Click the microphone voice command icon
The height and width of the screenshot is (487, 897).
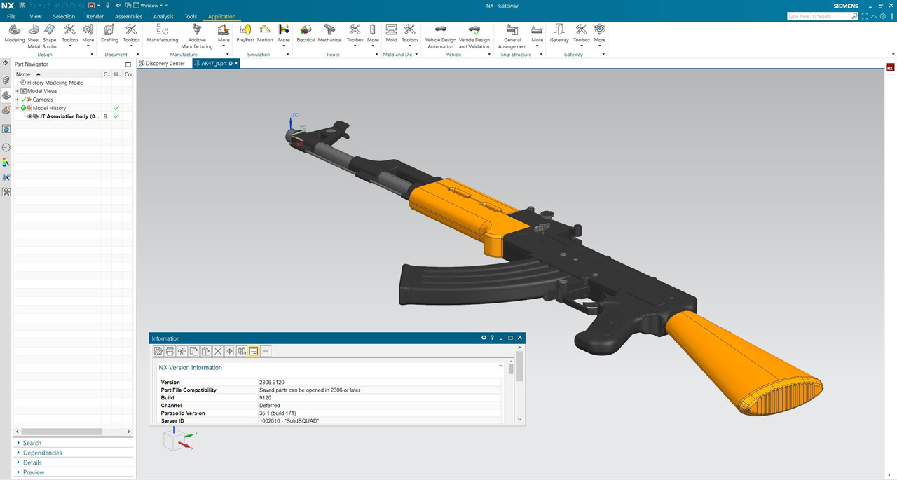[x=107, y=5]
